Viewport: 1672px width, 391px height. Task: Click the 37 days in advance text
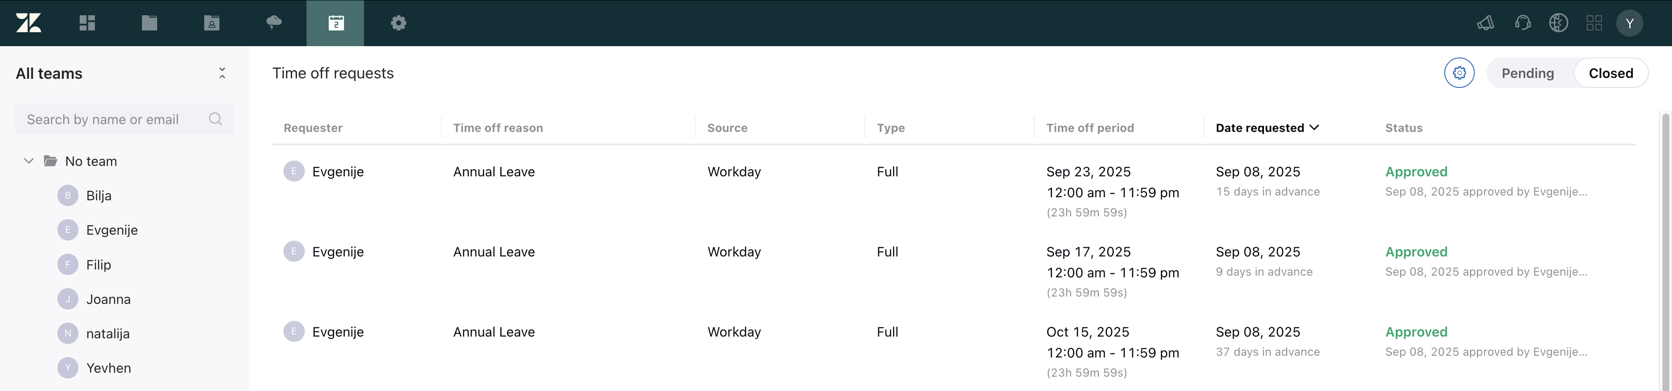point(1267,351)
